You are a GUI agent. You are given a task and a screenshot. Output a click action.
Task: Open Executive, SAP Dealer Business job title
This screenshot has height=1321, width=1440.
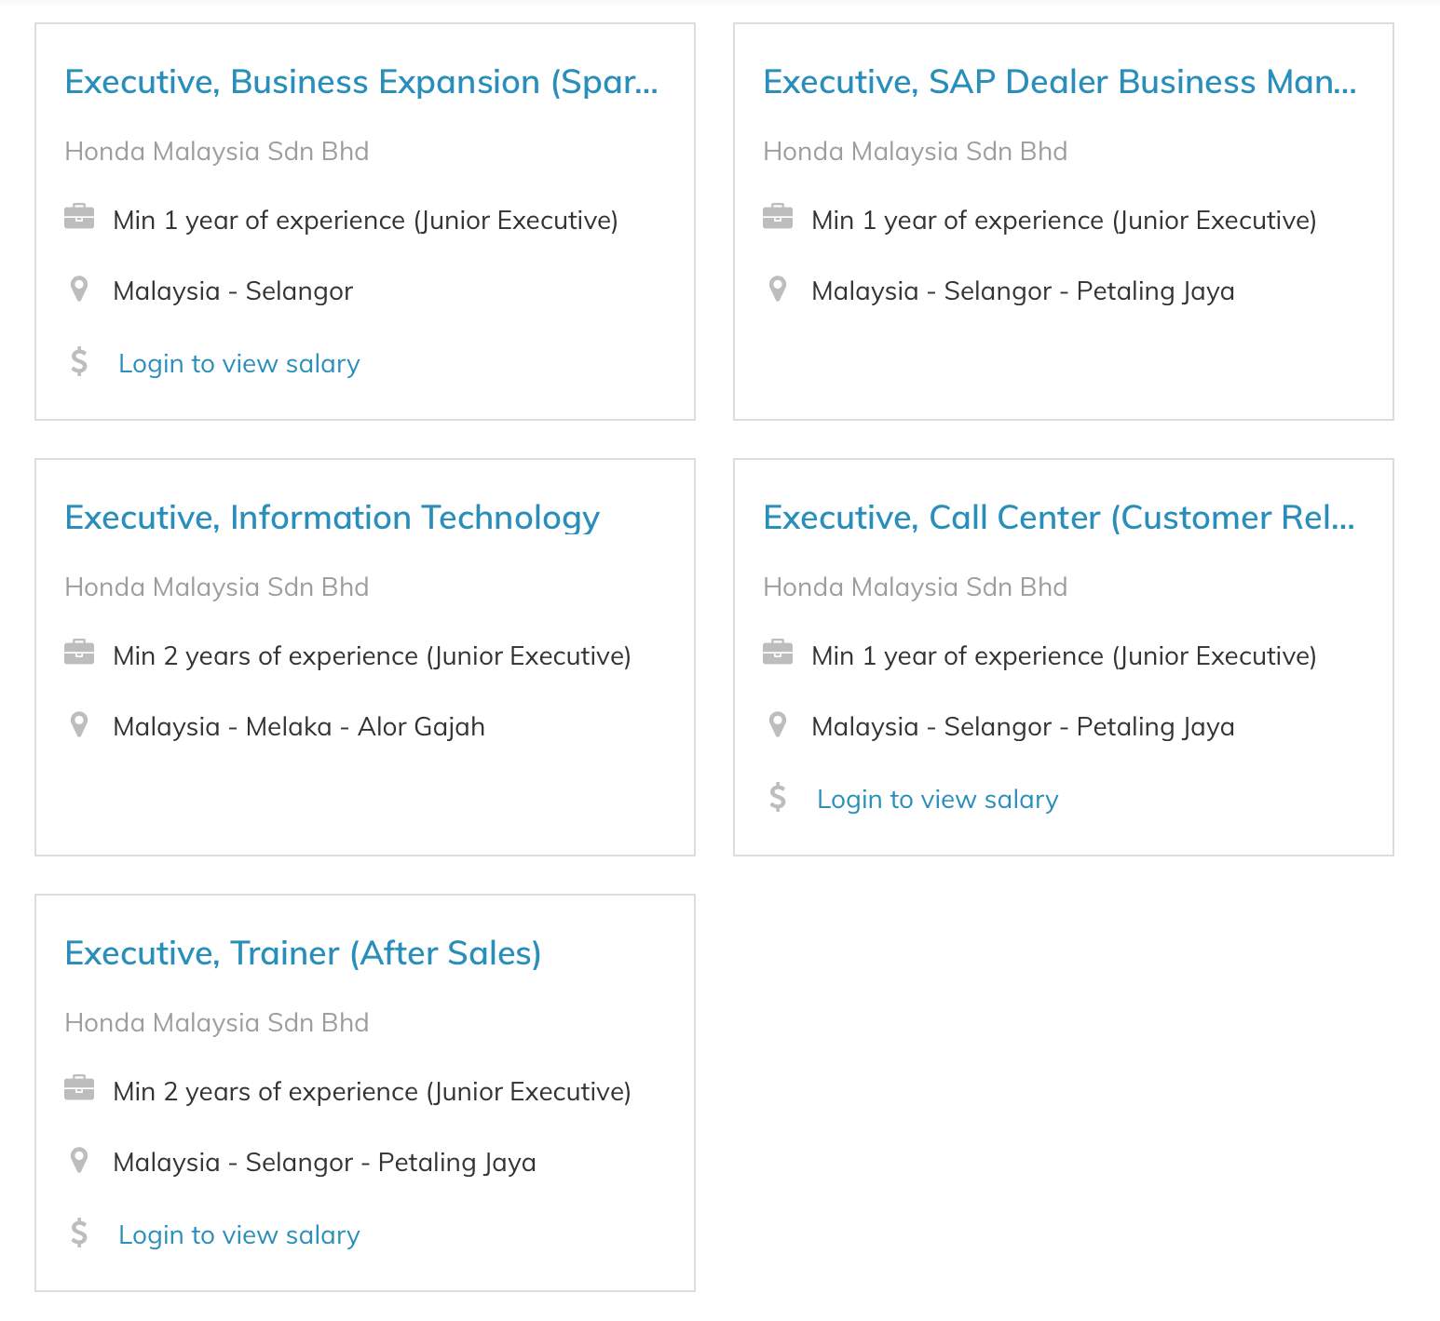tap(1060, 82)
